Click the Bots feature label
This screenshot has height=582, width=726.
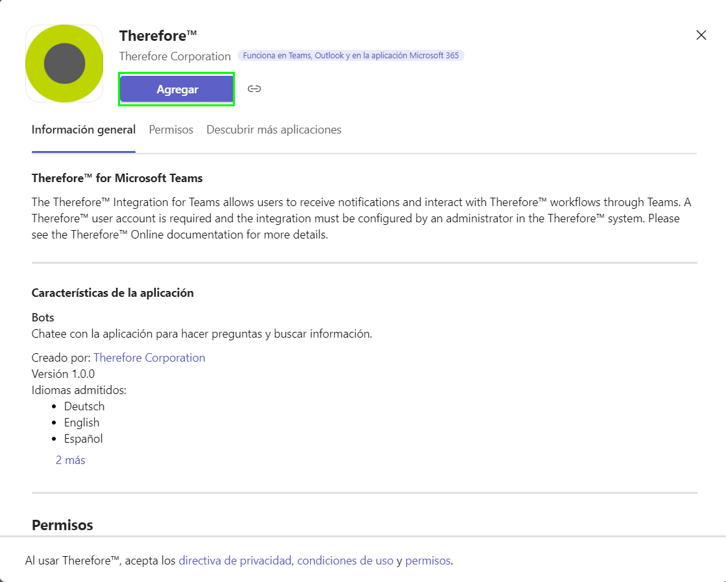43,318
